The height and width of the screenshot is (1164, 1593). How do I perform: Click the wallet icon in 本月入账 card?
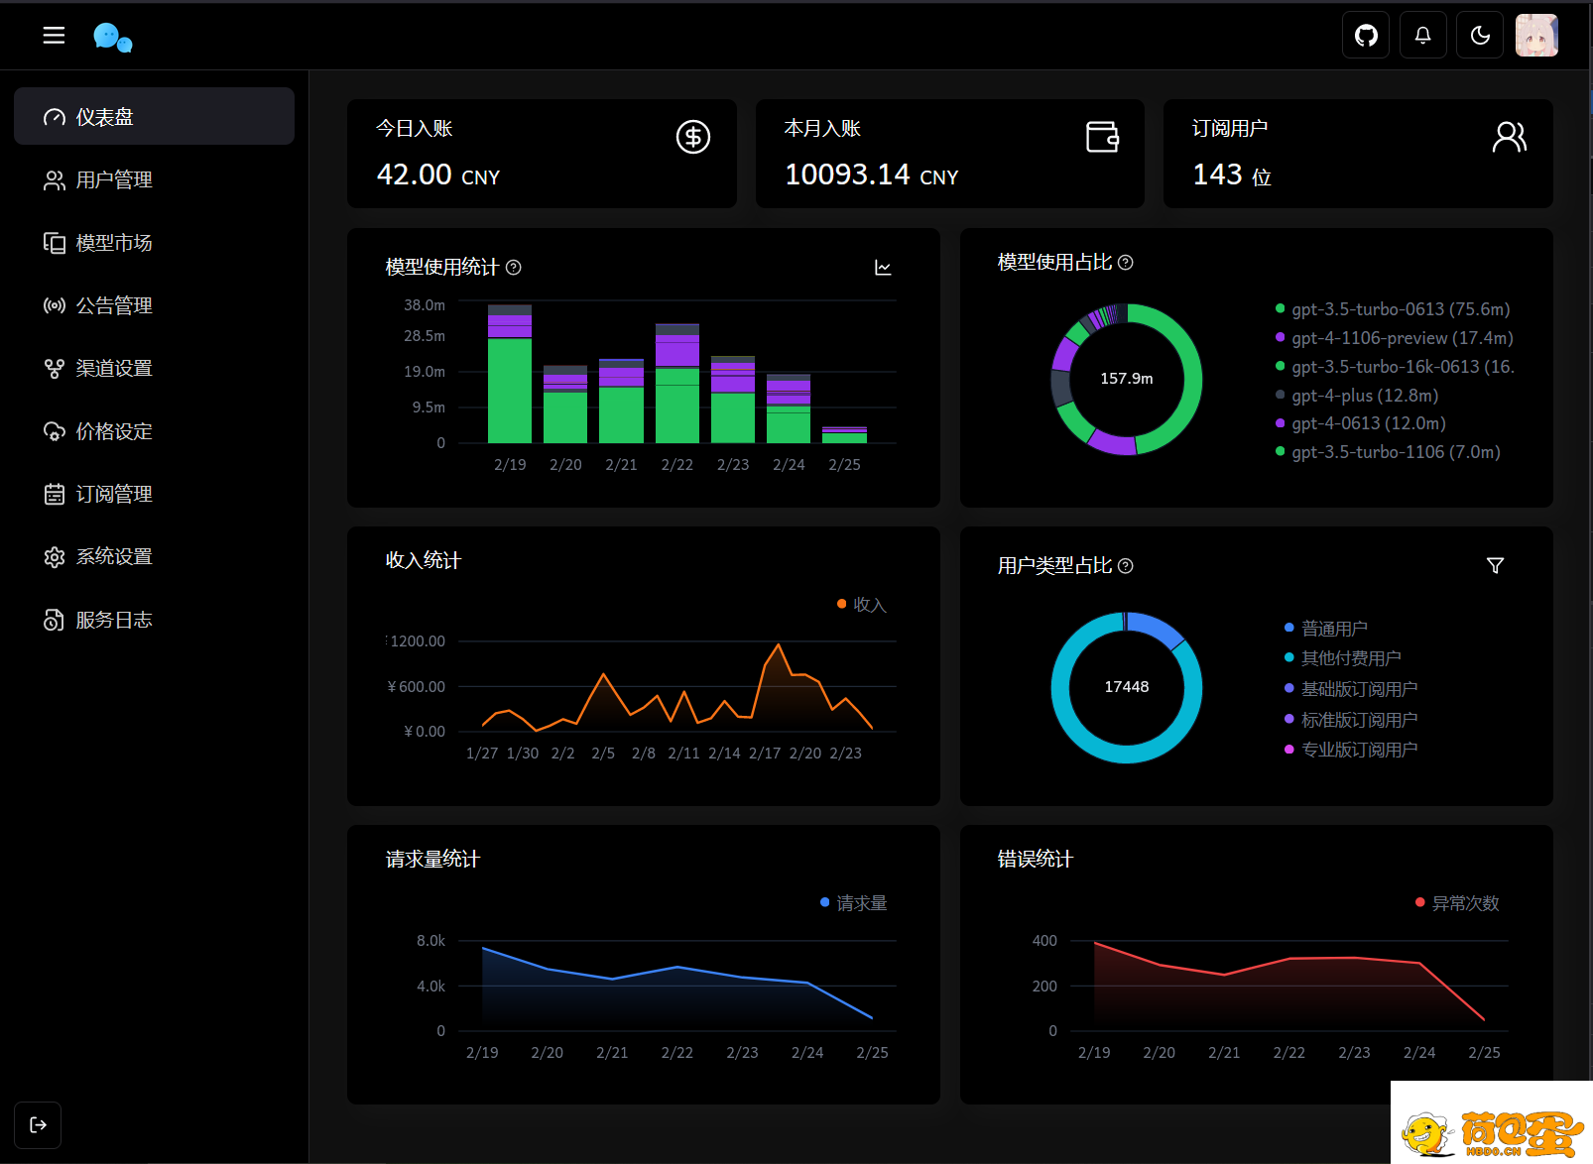pyautogui.click(x=1102, y=137)
